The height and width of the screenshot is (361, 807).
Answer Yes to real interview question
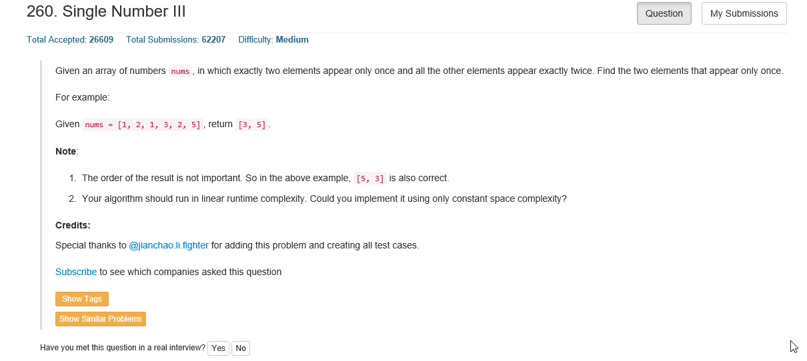tap(218, 348)
